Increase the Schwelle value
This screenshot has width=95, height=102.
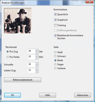point(37,64)
